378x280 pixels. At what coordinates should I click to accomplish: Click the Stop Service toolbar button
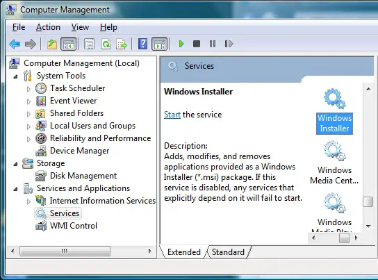[197, 44]
